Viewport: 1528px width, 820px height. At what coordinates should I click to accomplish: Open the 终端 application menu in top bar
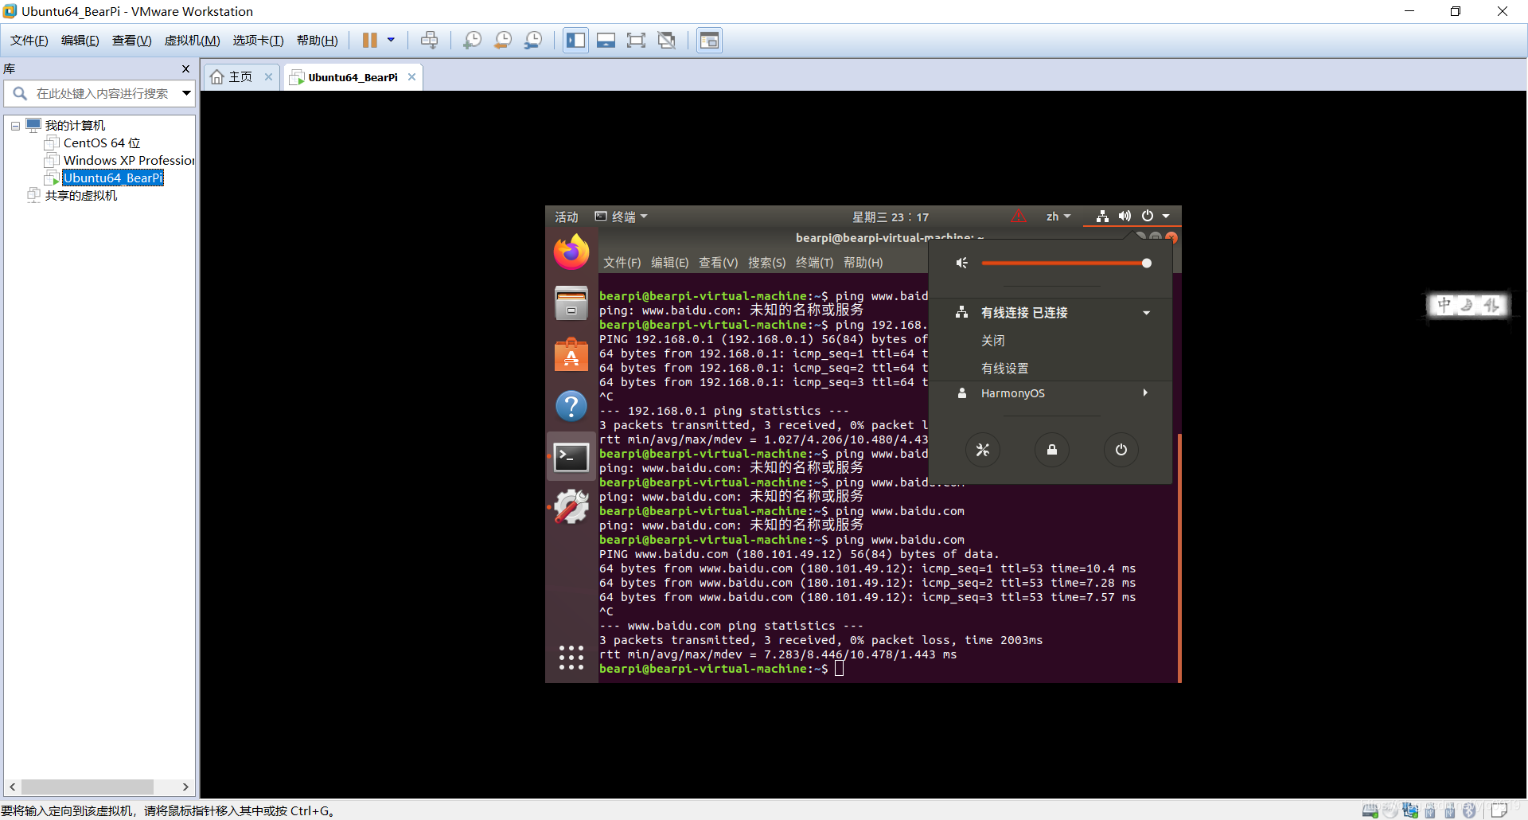[622, 217]
